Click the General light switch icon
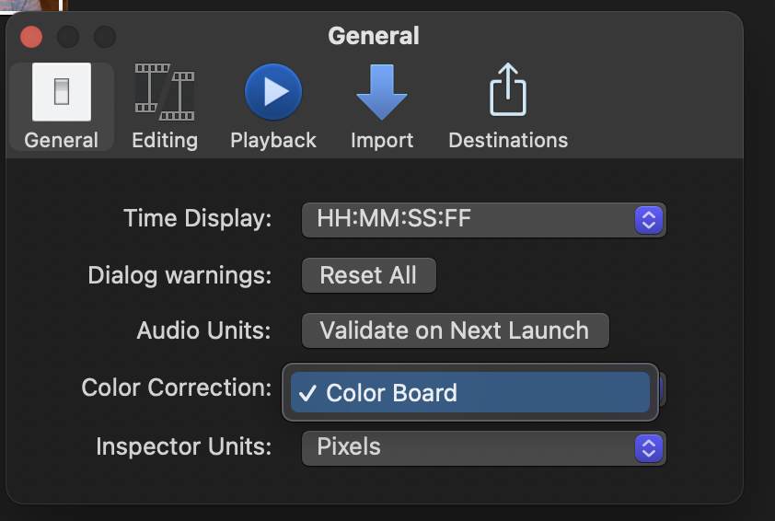The height and width of the screenshot is (521, 775). [x=62, y=92]
